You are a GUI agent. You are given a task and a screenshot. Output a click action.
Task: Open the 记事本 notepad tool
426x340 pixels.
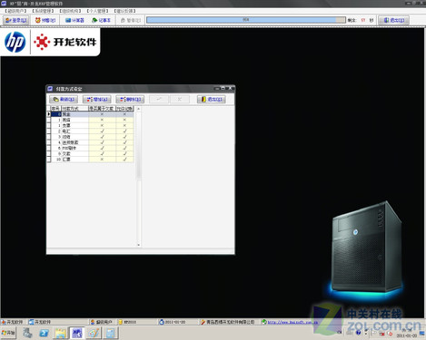(x=101, y=20)
